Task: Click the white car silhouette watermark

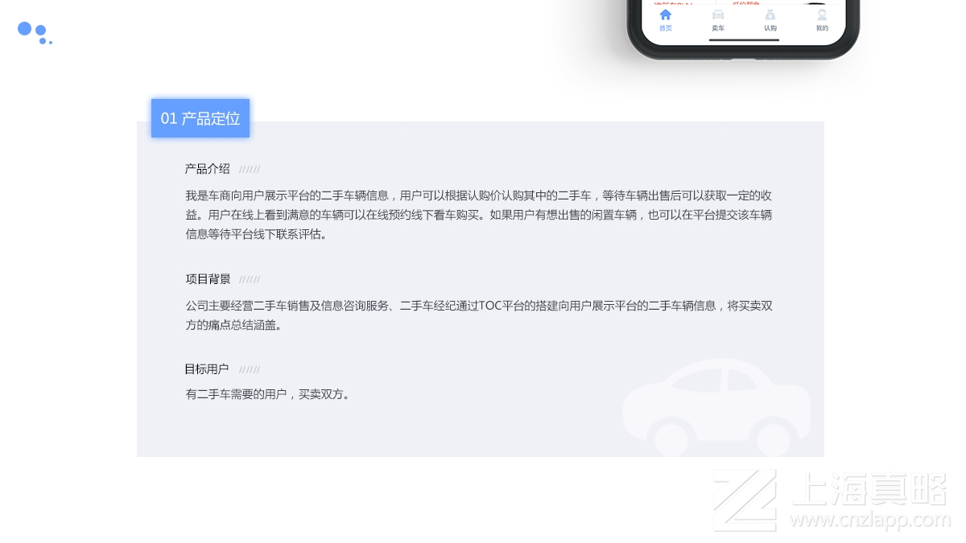Action: tap(716, 406)
